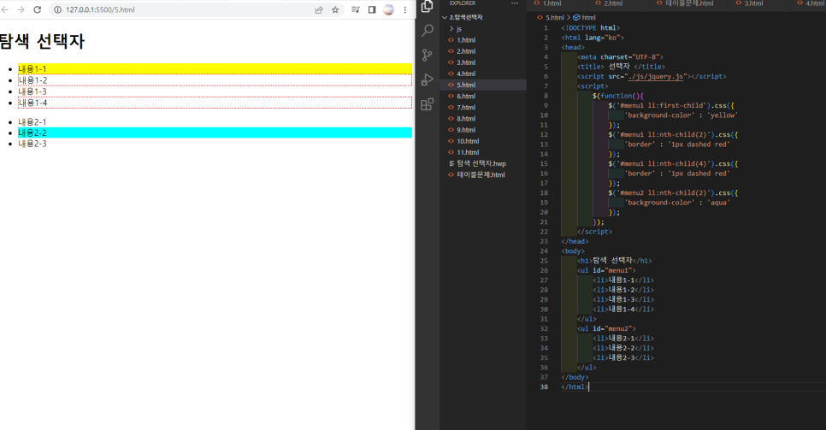Open browser side panel icon
The height and width of the screenshot is (430, 826).
coord(372,10)
